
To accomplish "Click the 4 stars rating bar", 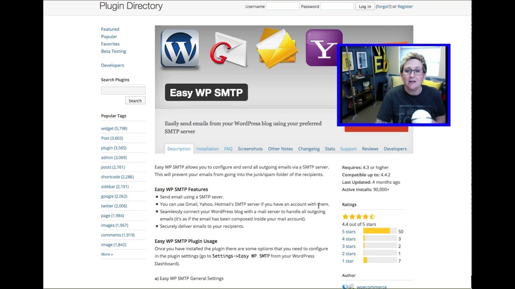I will pos(380,238).
